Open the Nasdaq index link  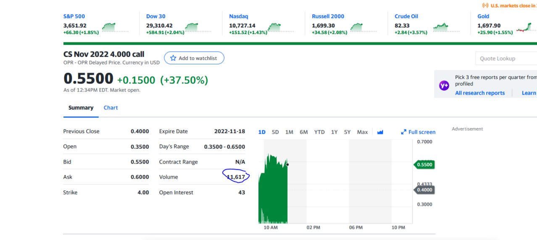(239, 16)
